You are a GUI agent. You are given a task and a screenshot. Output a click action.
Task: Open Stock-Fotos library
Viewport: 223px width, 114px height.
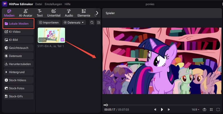click(x=18, y=88)
